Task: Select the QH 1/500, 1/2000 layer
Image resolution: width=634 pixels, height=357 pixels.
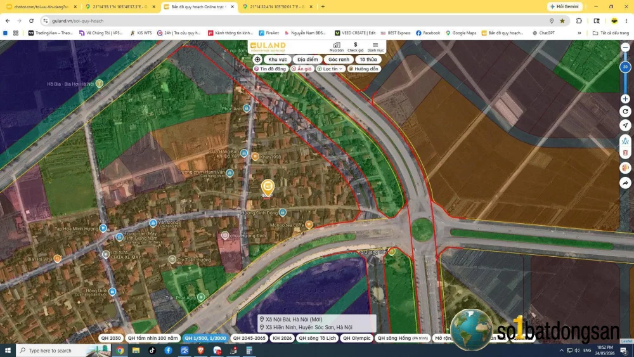Action: pyautogui.click(x=205, y=338)
